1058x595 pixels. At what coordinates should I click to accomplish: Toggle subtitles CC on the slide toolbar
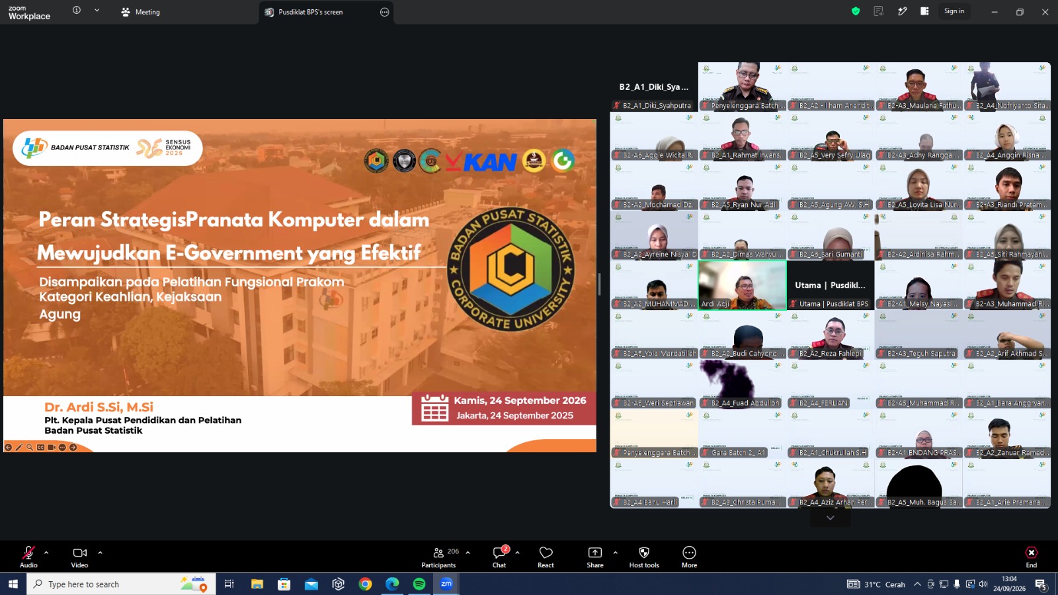[x=41, y=448]
